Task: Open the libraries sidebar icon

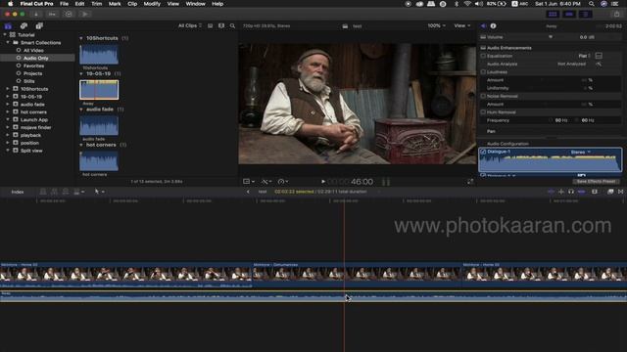Action: [x=8, y=26]
